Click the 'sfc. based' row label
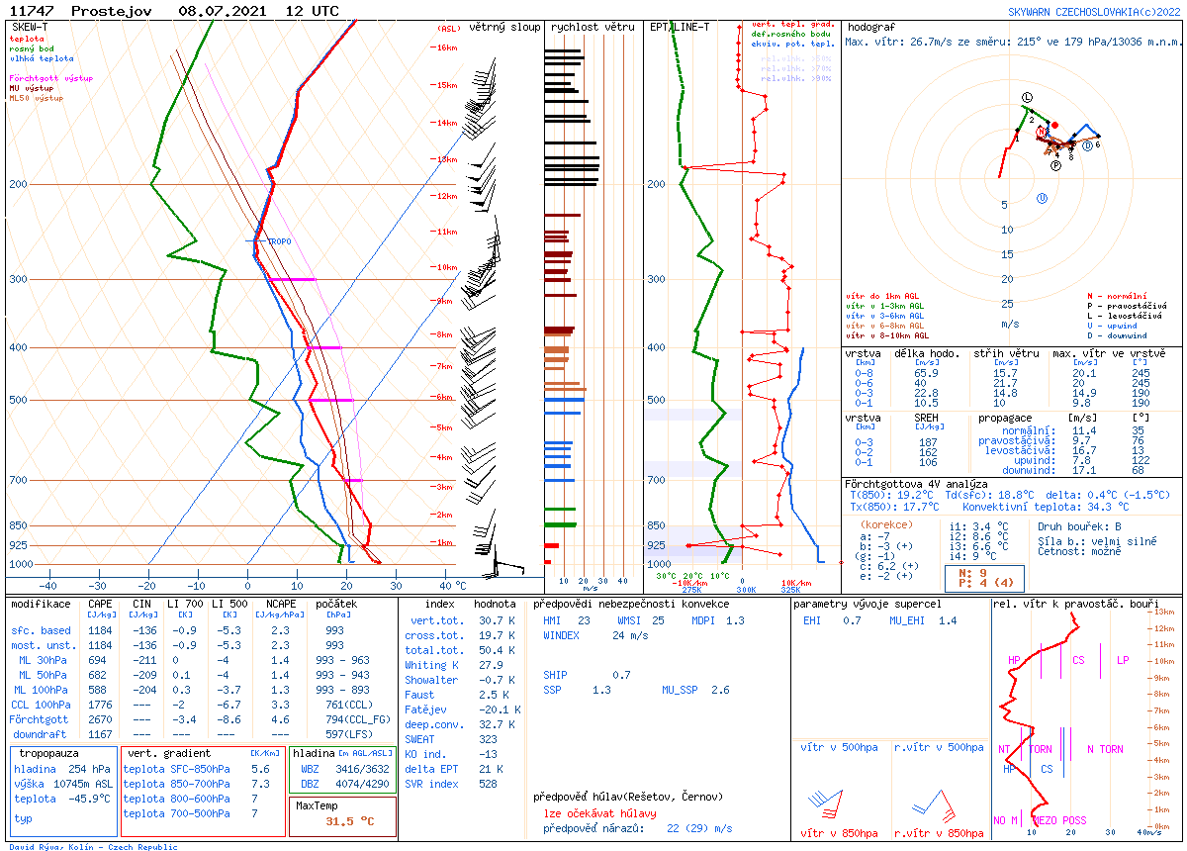This screenshot has width=1187, height=851. [42, 630]
